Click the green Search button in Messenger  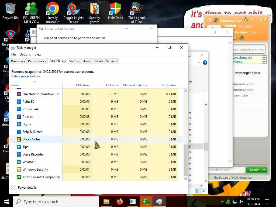(254, 170)
